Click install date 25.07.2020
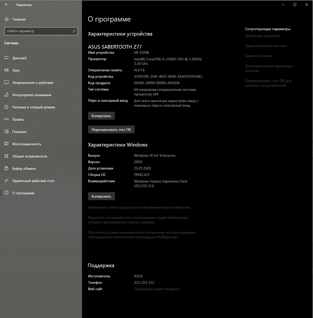The image size is (313, 318). click(142, 168)
